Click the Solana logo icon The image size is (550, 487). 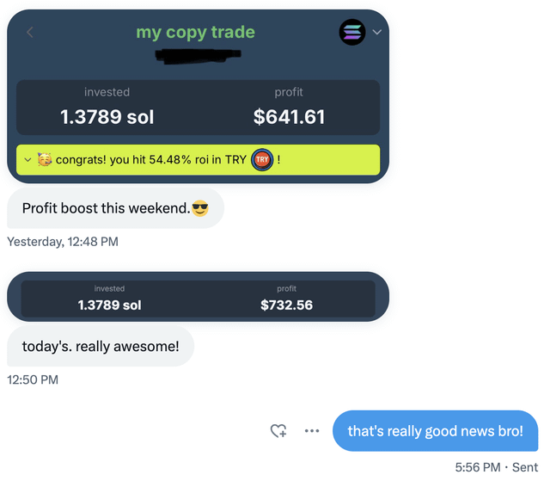coord(352,33)
